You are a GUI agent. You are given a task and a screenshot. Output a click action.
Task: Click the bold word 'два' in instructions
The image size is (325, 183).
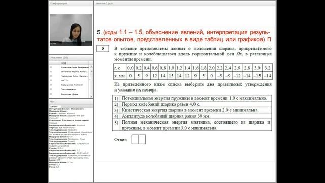211,84
